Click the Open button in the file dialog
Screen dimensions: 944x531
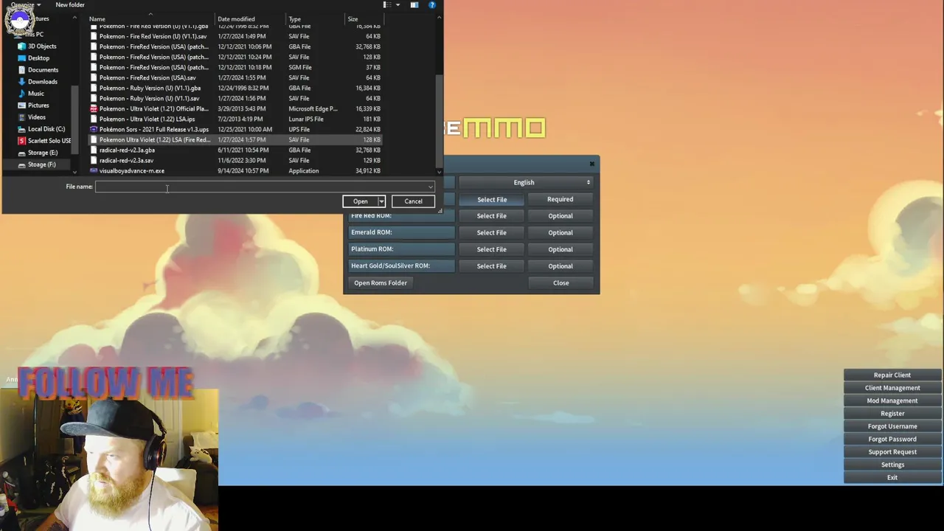coord(360,201)
